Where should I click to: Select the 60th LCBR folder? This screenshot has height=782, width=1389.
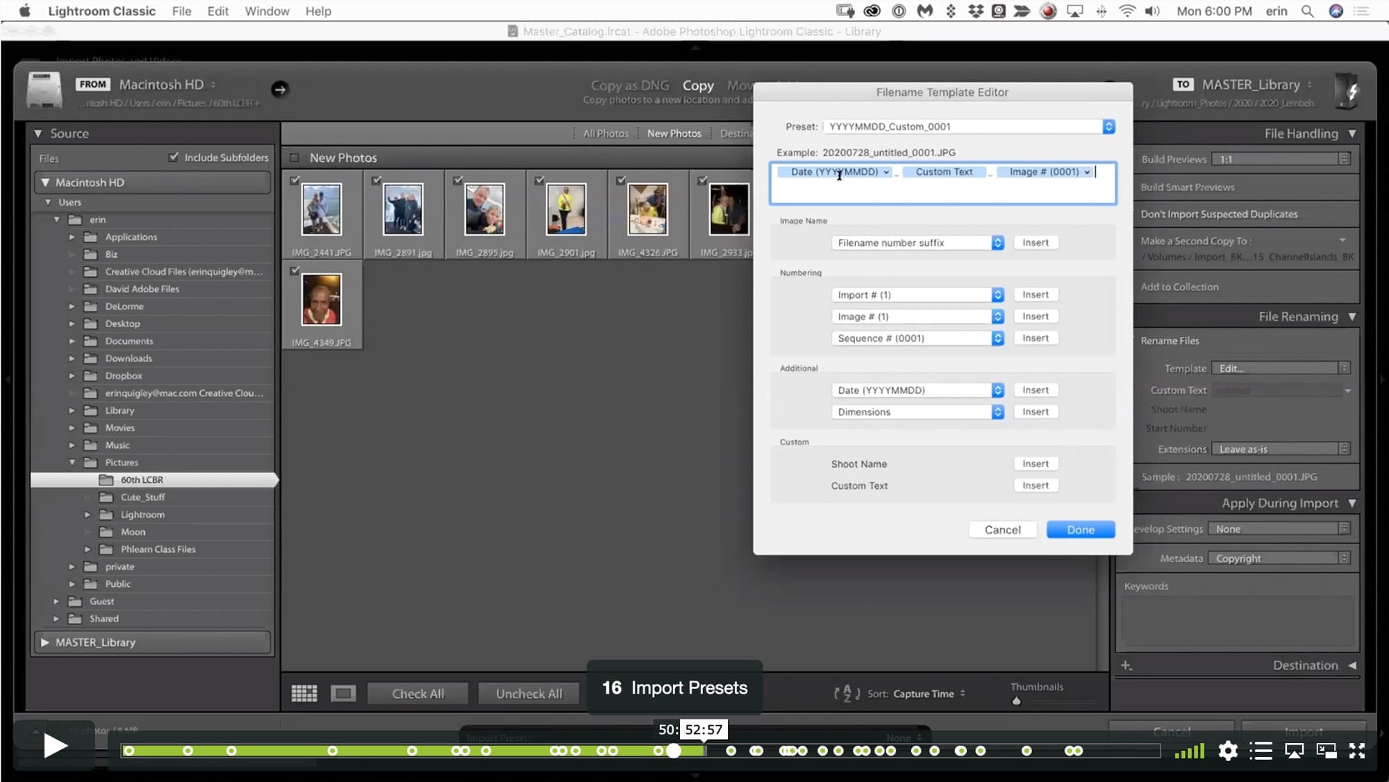tap(153, 480)
